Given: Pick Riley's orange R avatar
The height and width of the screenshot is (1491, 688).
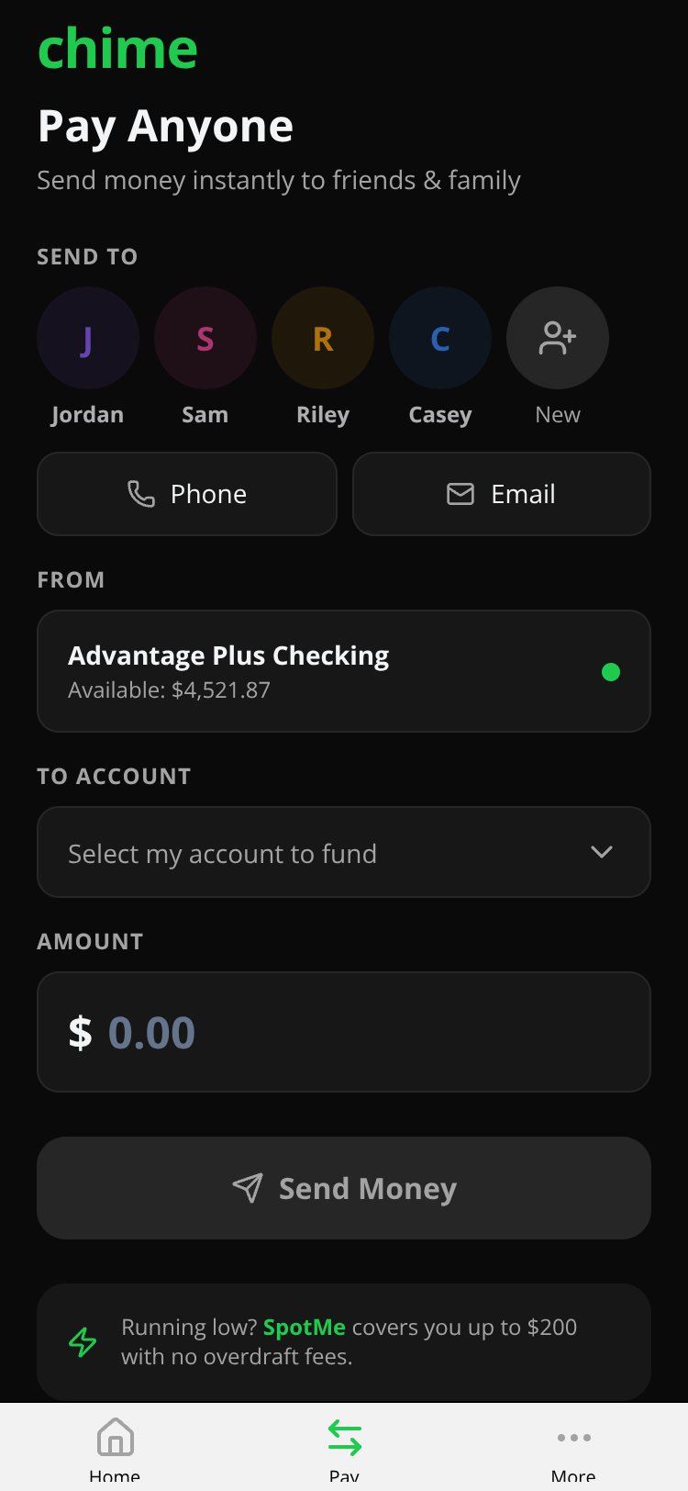Looking at the screenshot, I should click(x=323, y=338).
